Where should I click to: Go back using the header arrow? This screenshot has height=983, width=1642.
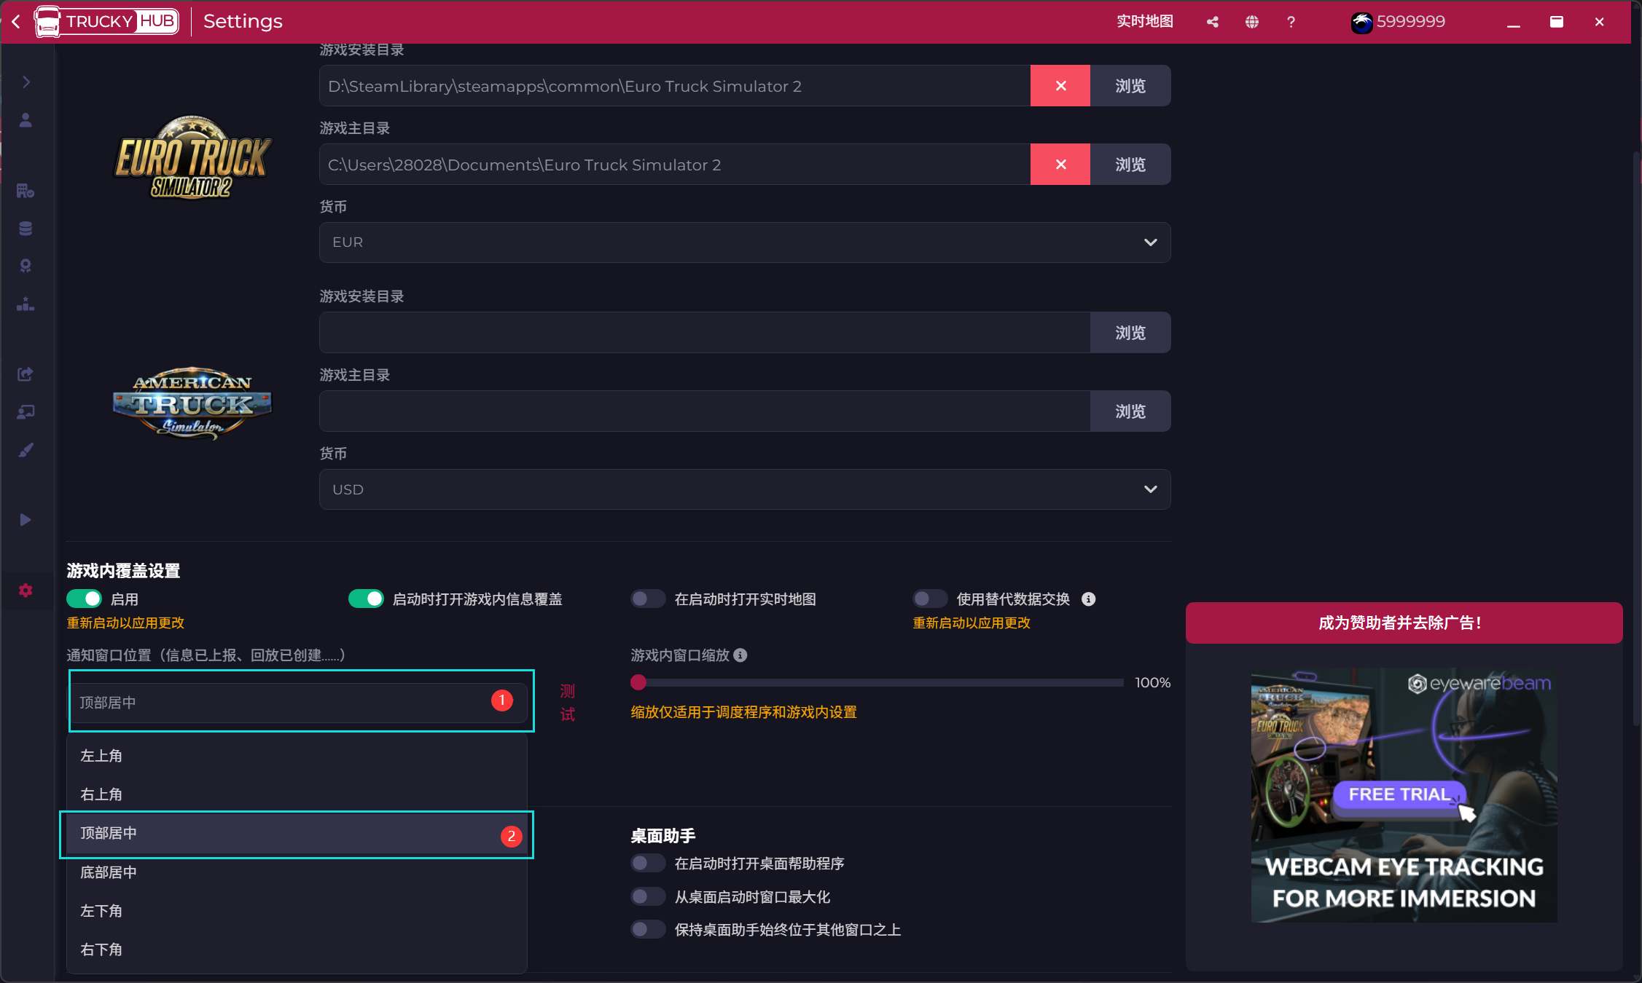tap(16, 22)
